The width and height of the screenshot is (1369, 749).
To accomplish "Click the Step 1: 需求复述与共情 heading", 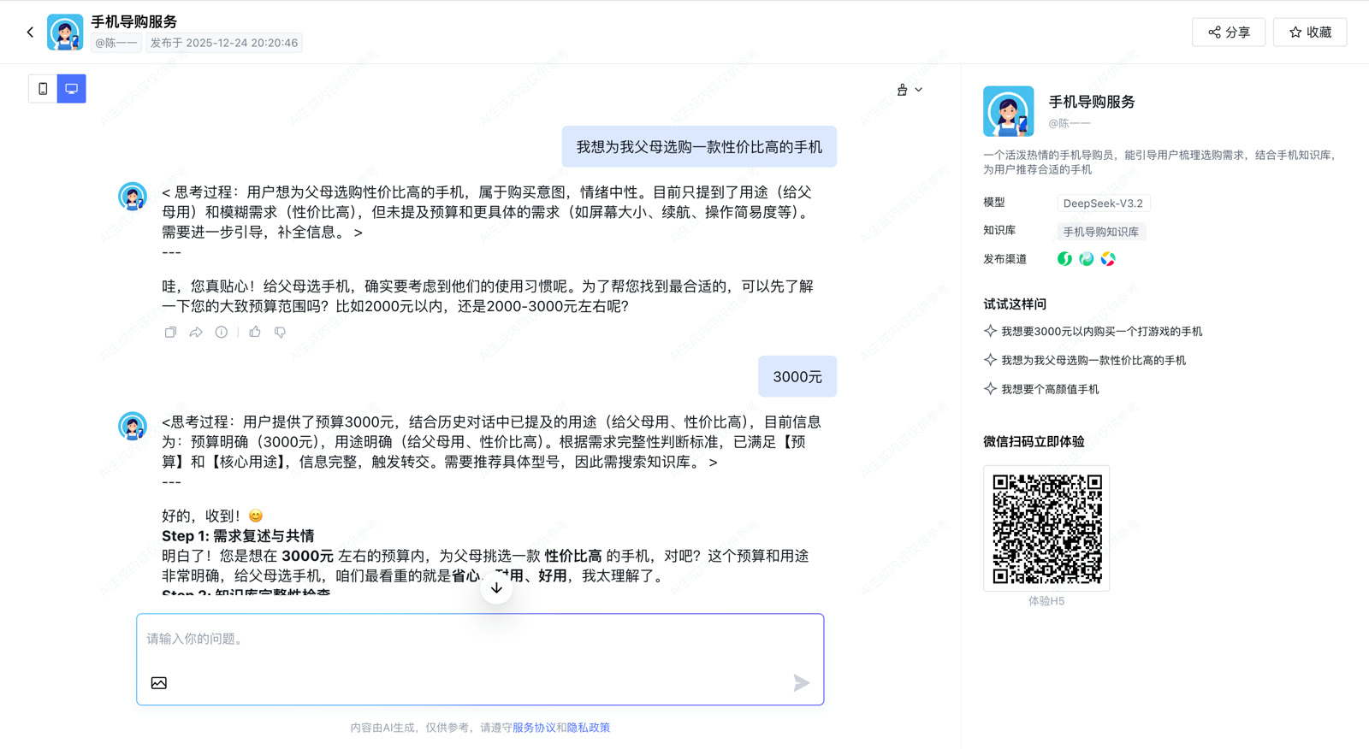I will coord(238,536).
